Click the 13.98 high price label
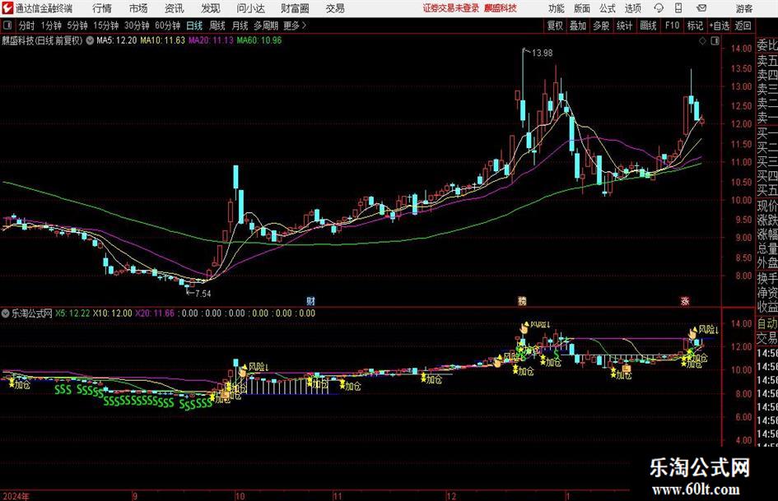The width and height of the screenshot is (778, 501). pyautogui.click(x=542, y=53)
